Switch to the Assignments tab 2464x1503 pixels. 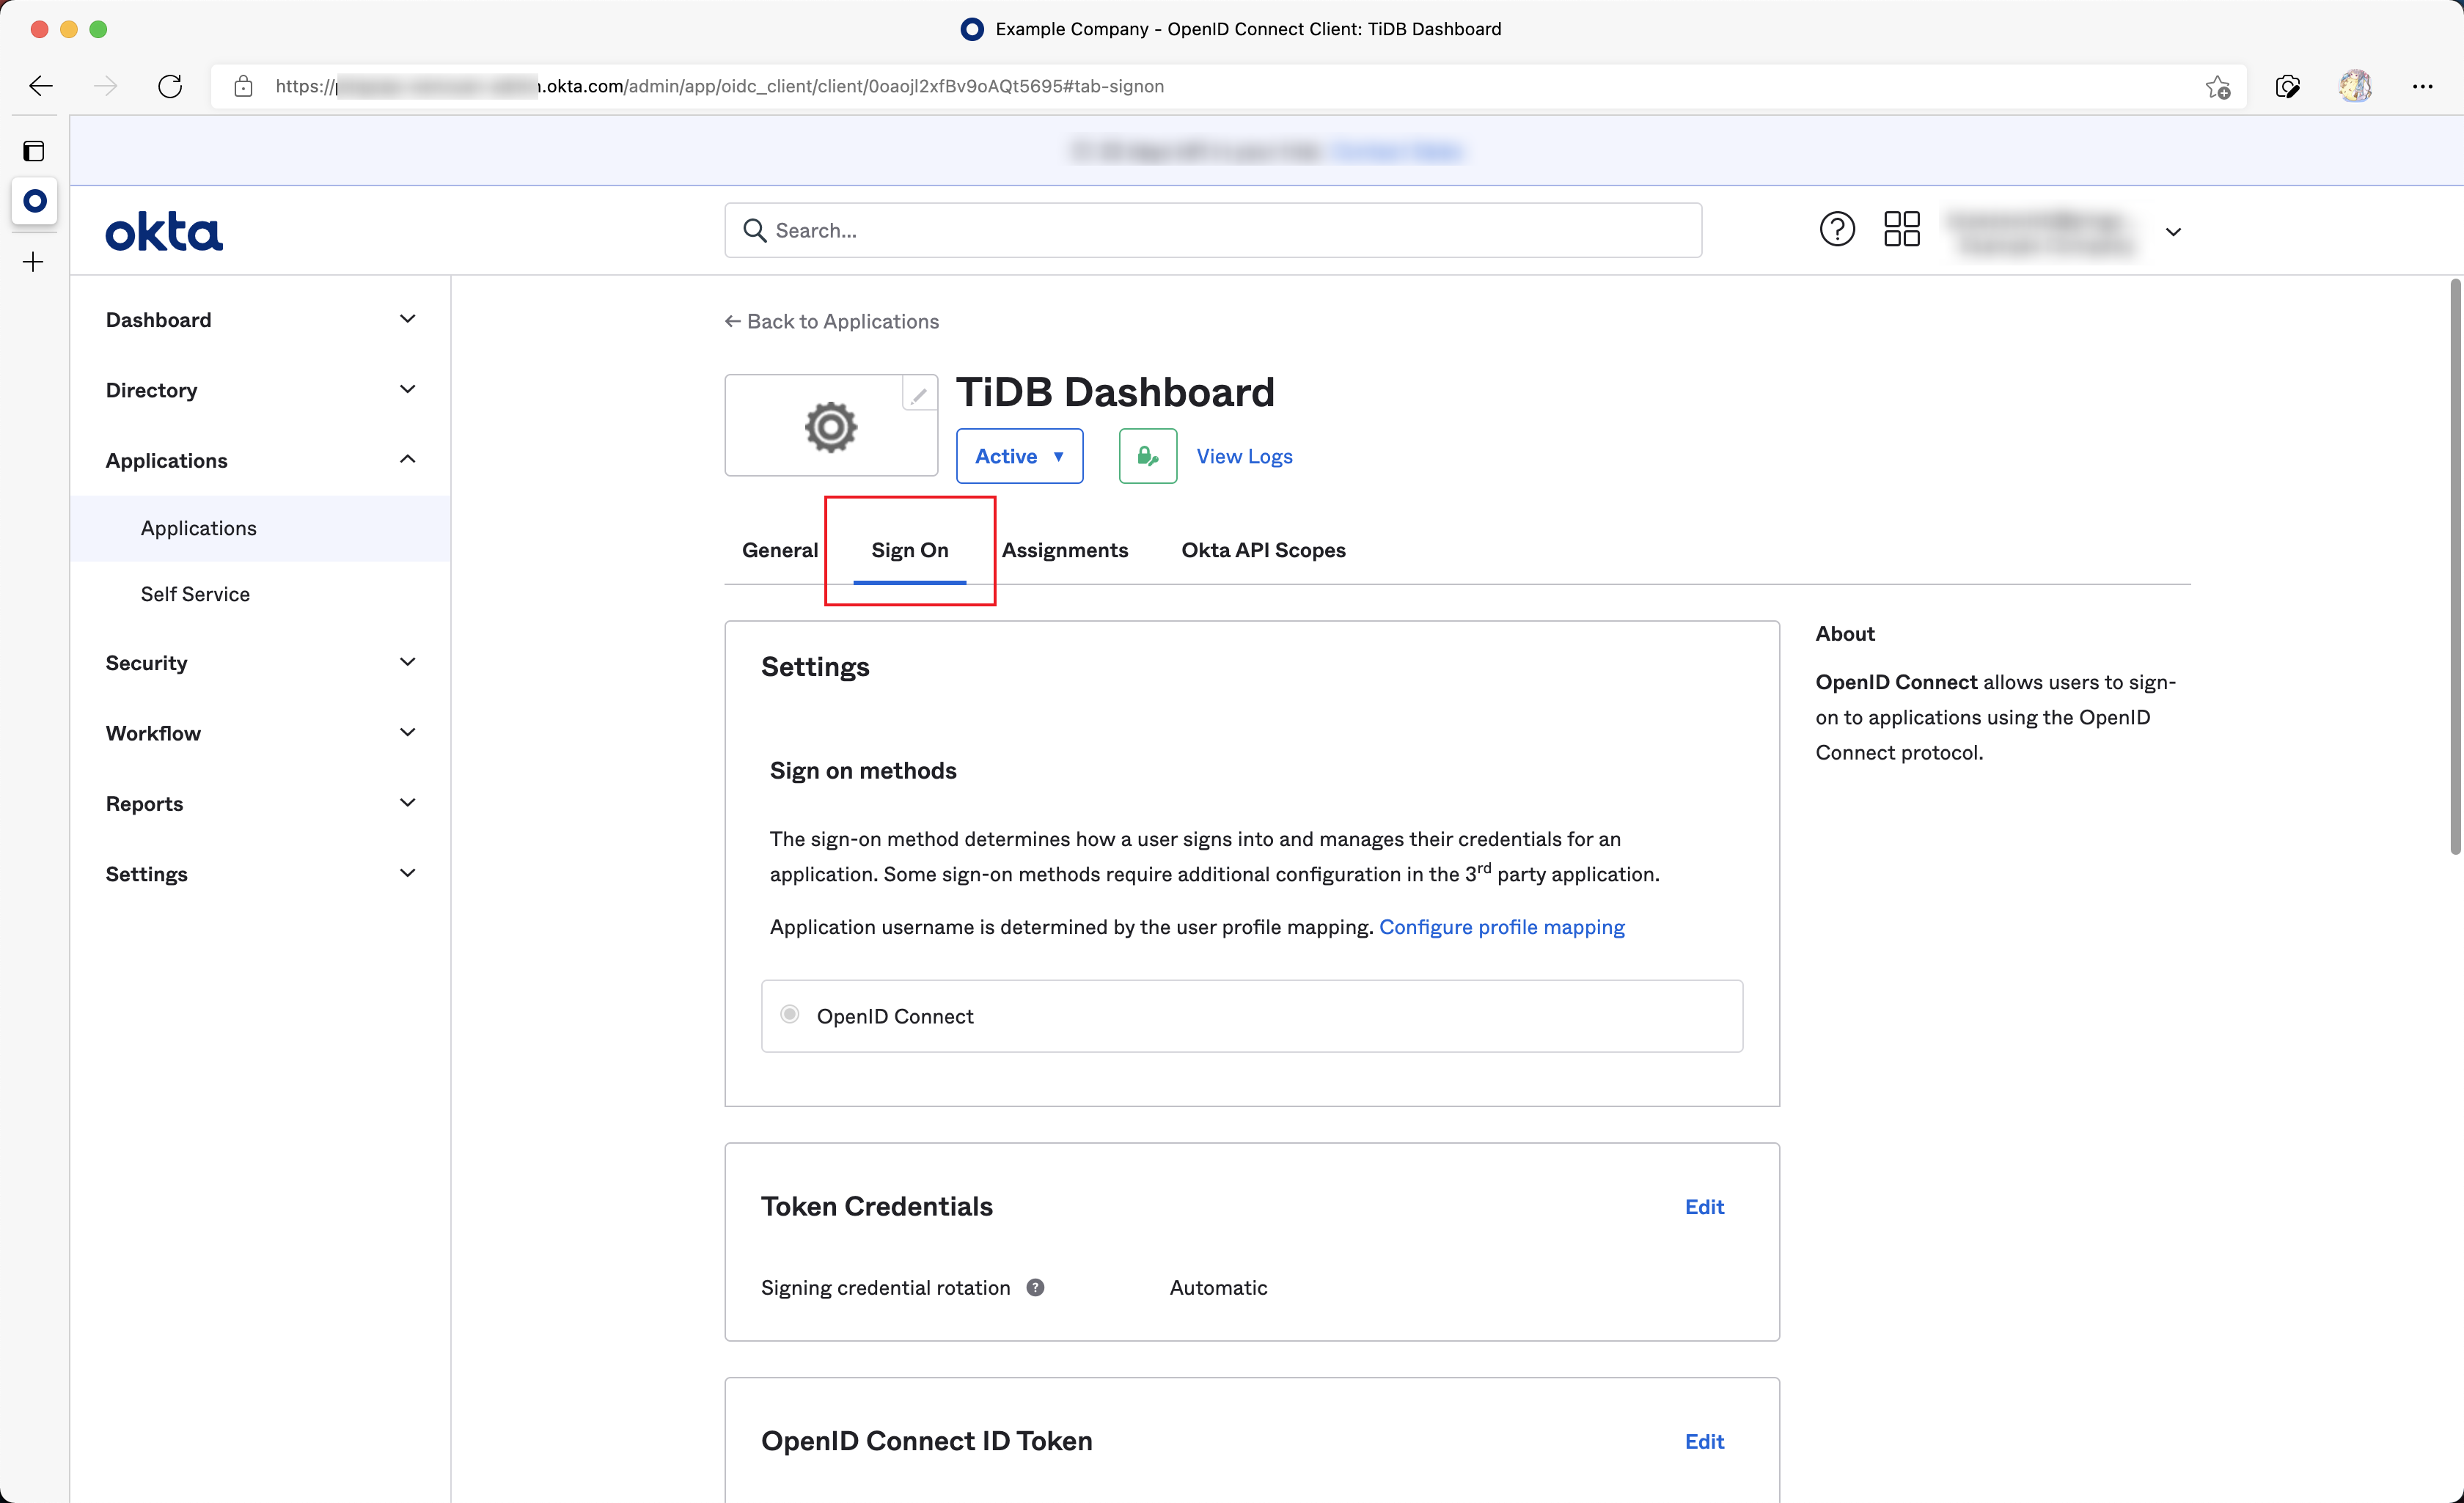tap(1066, 550)
